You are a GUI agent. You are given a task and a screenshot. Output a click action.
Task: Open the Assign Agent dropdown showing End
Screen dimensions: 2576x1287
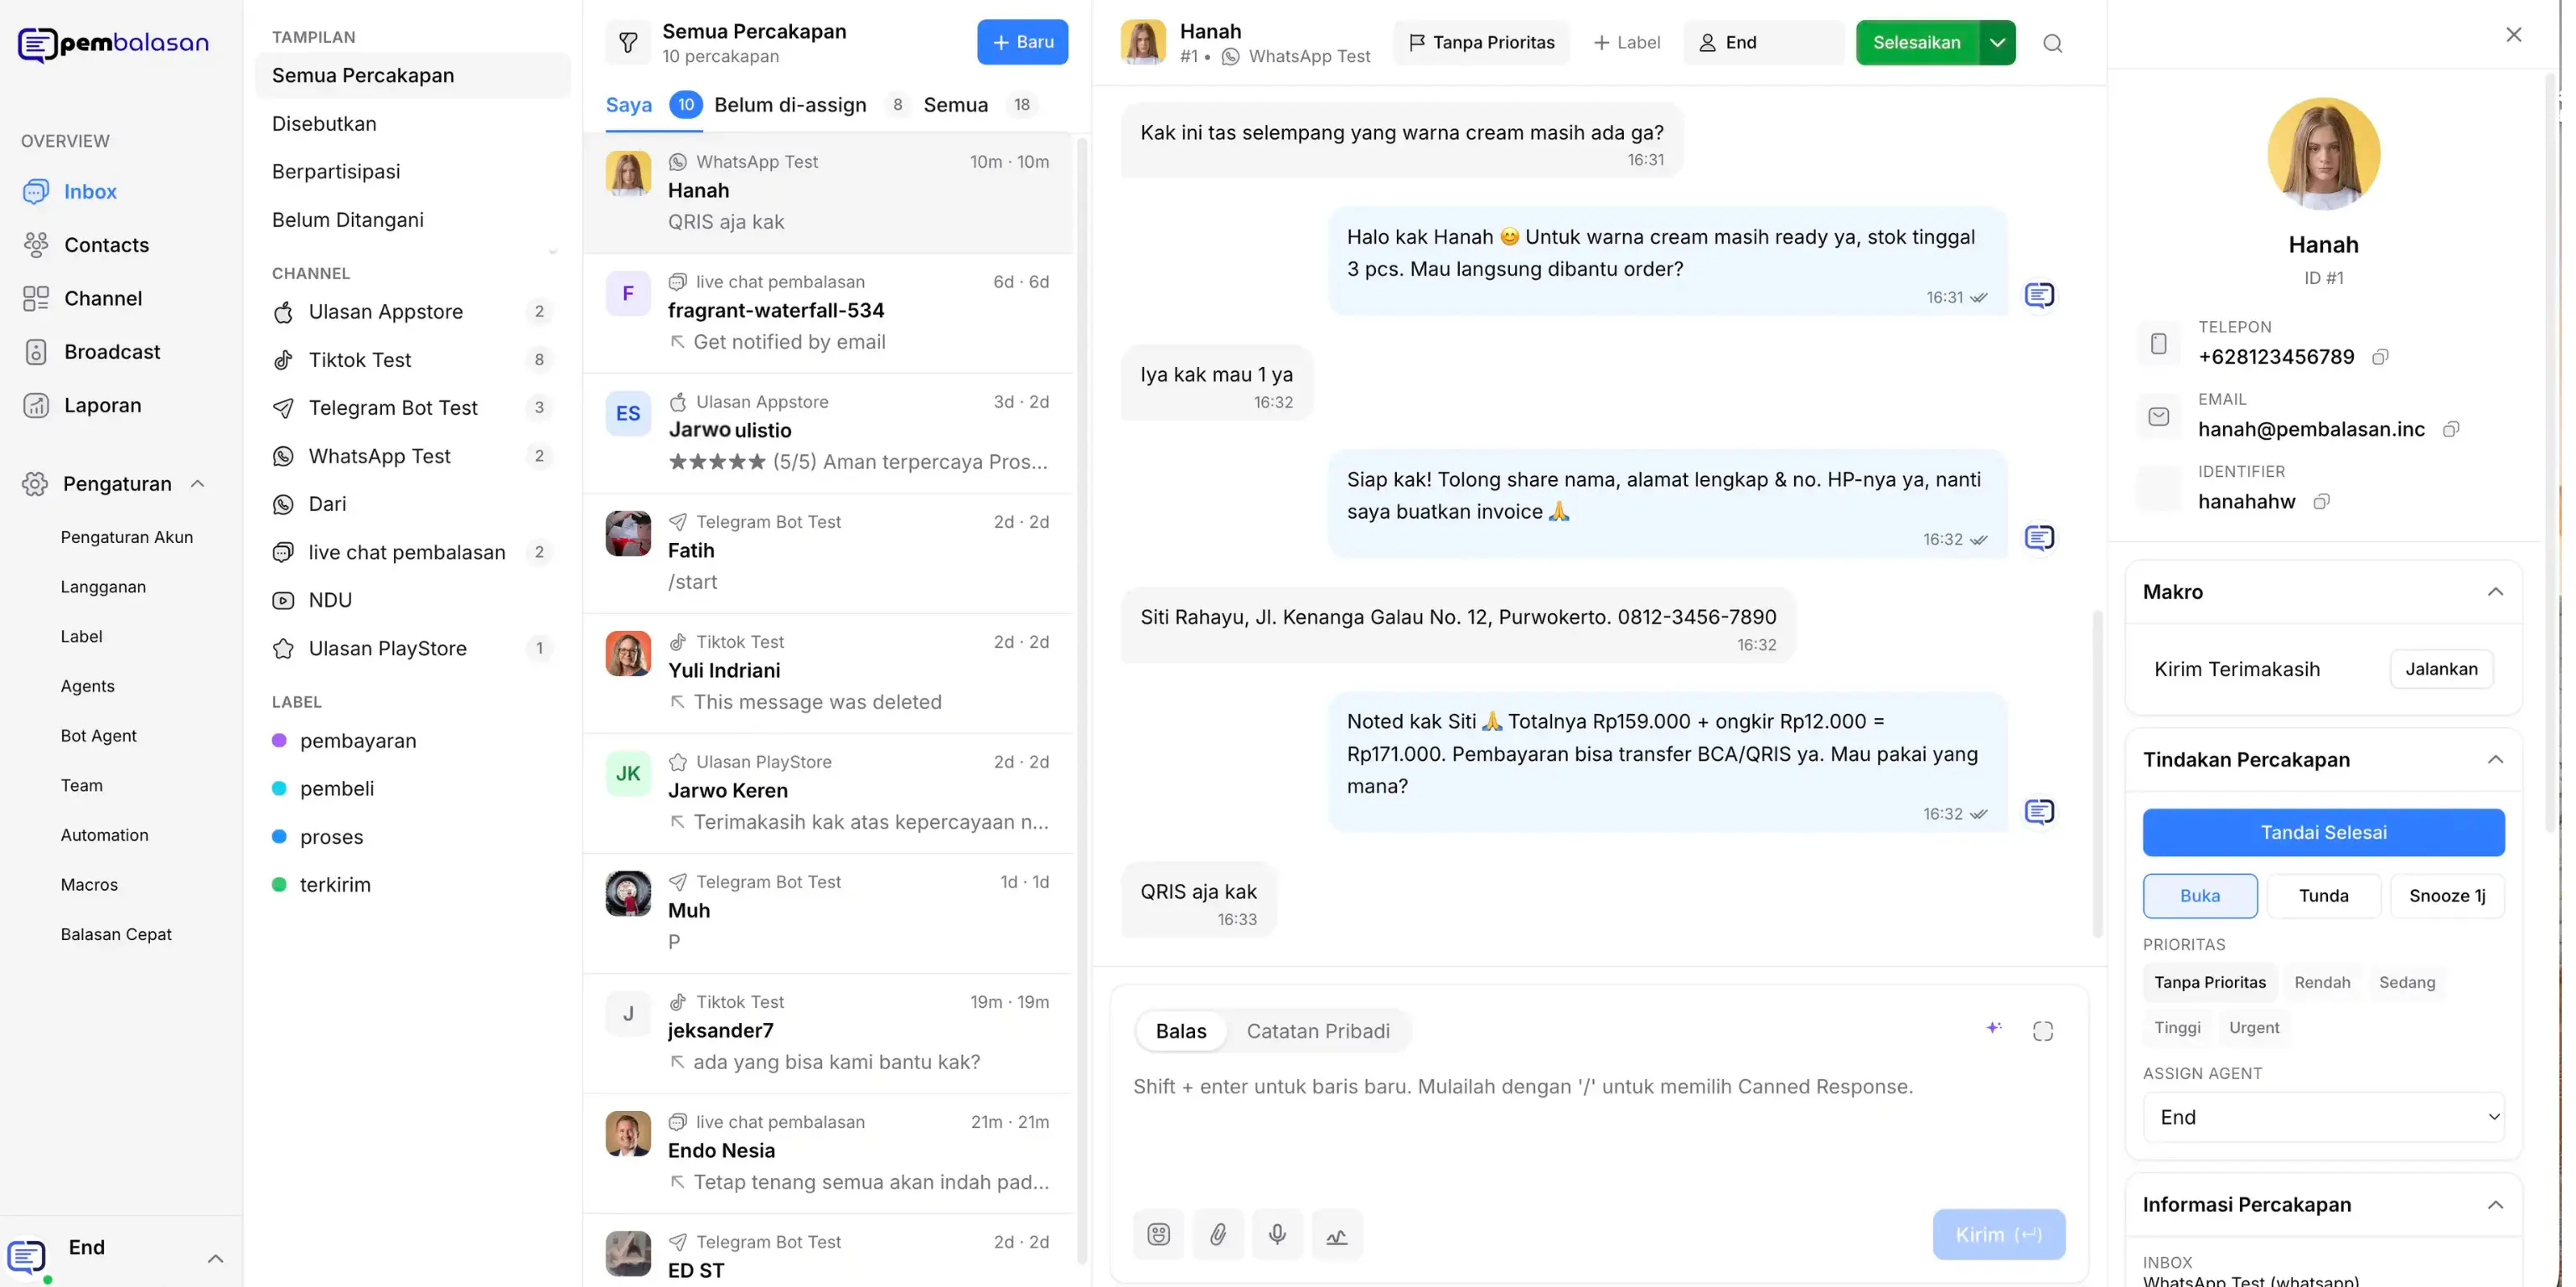2323,1117
